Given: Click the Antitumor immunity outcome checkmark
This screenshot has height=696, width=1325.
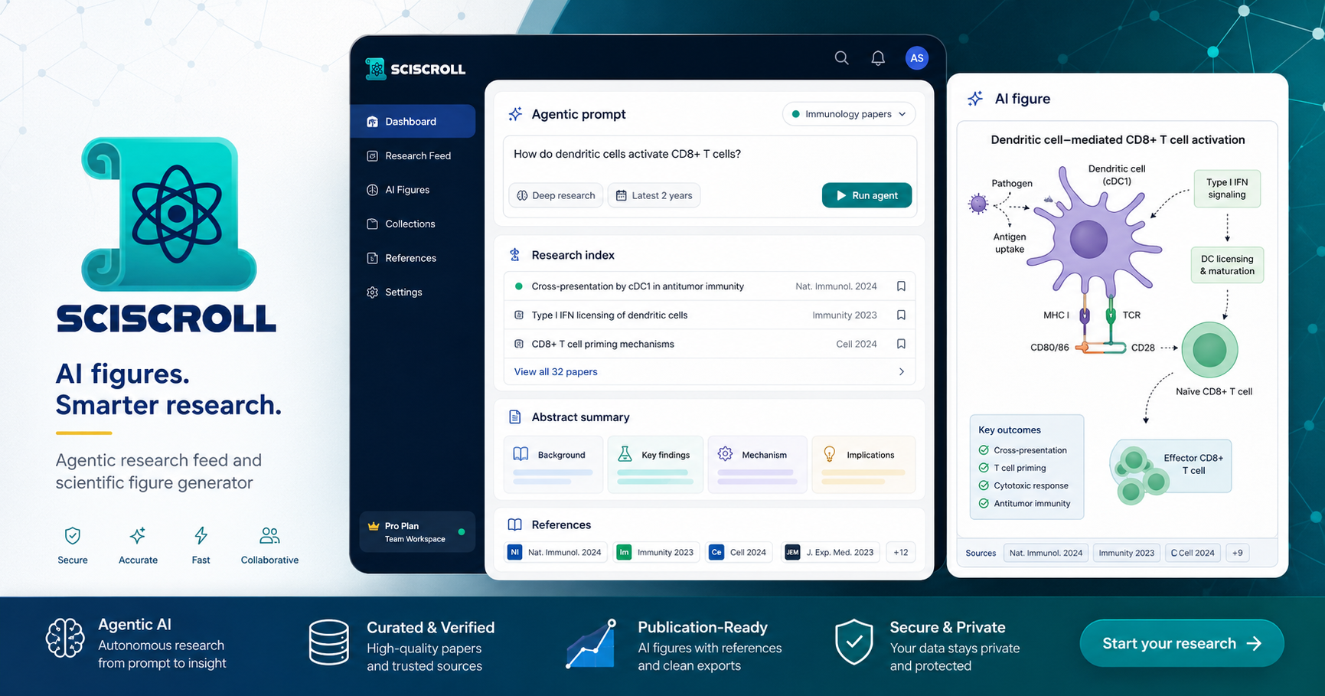Looking at the screenshot, I should pyautogui.click(x=984, y=503).
